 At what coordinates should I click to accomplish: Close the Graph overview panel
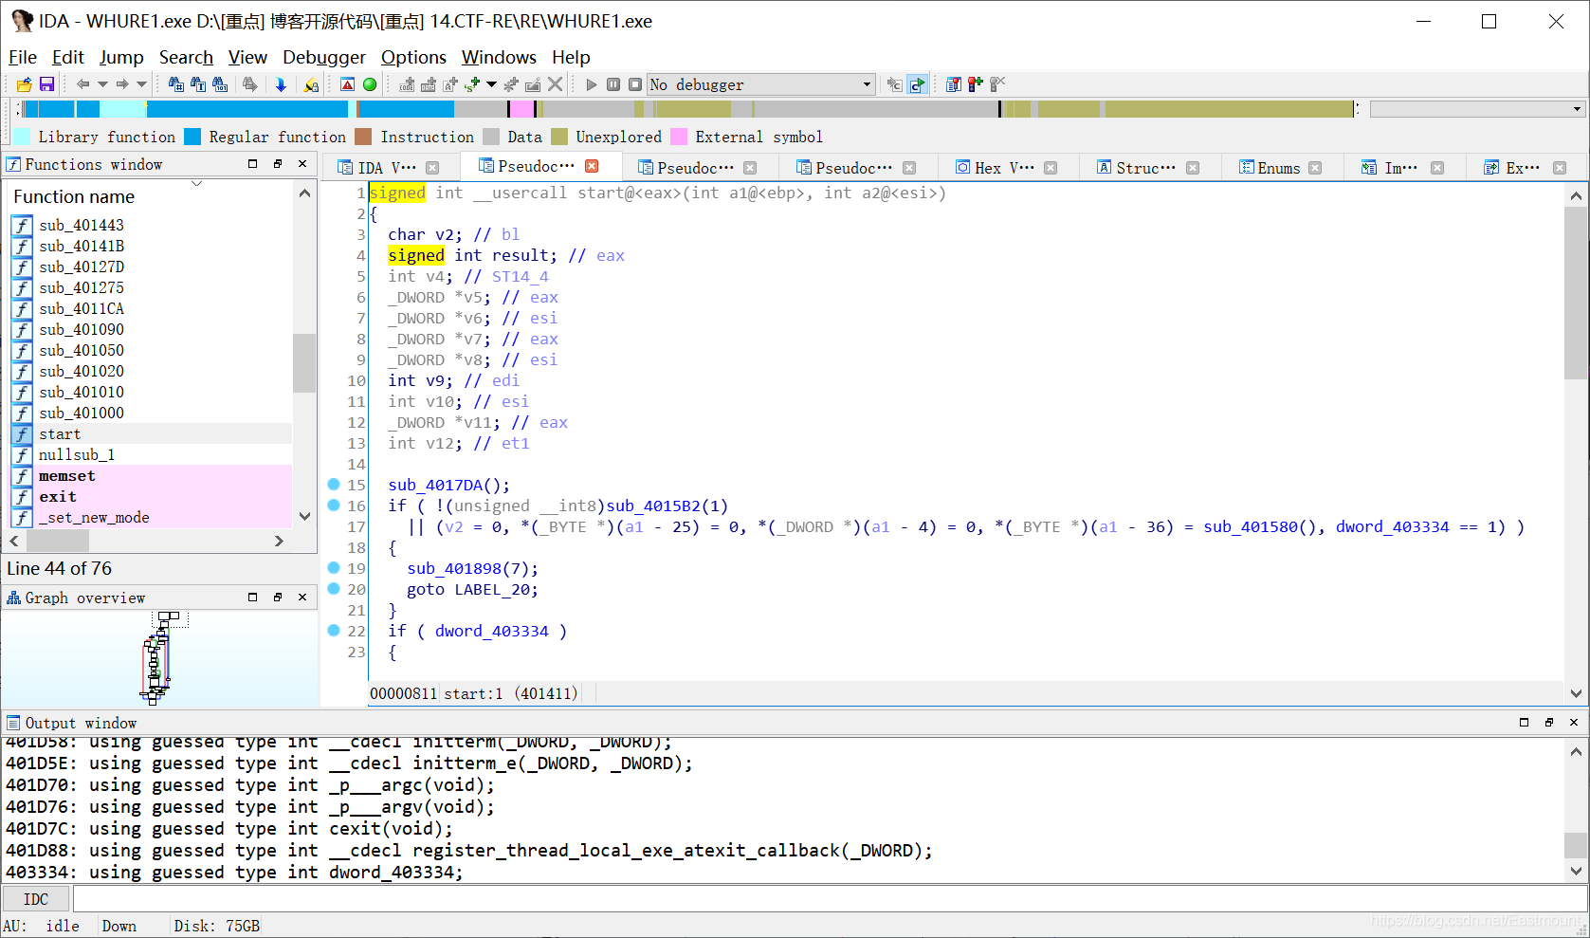click(302, 598)
